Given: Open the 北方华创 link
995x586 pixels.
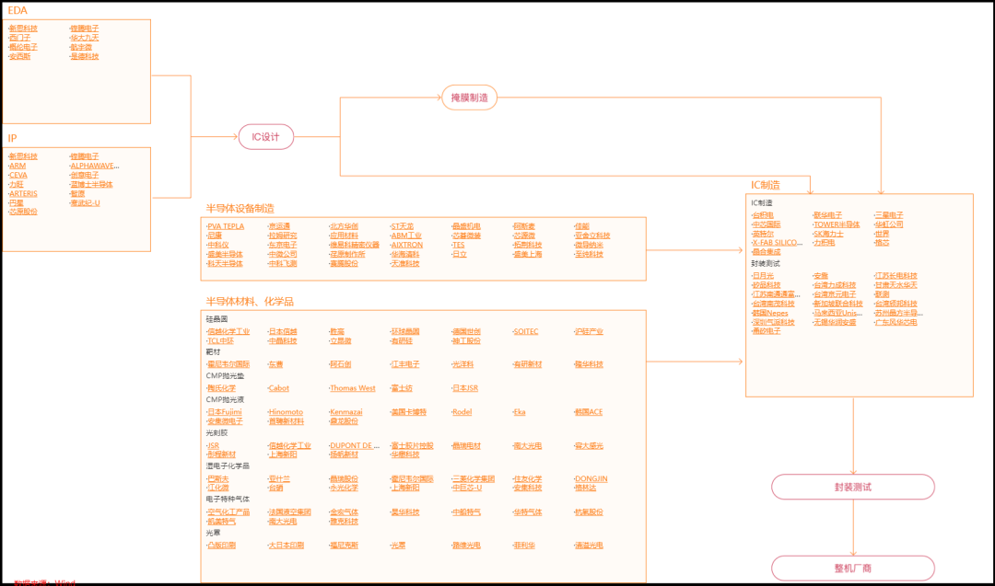Looking at the screenshot, I should click(x=344, y=226).
